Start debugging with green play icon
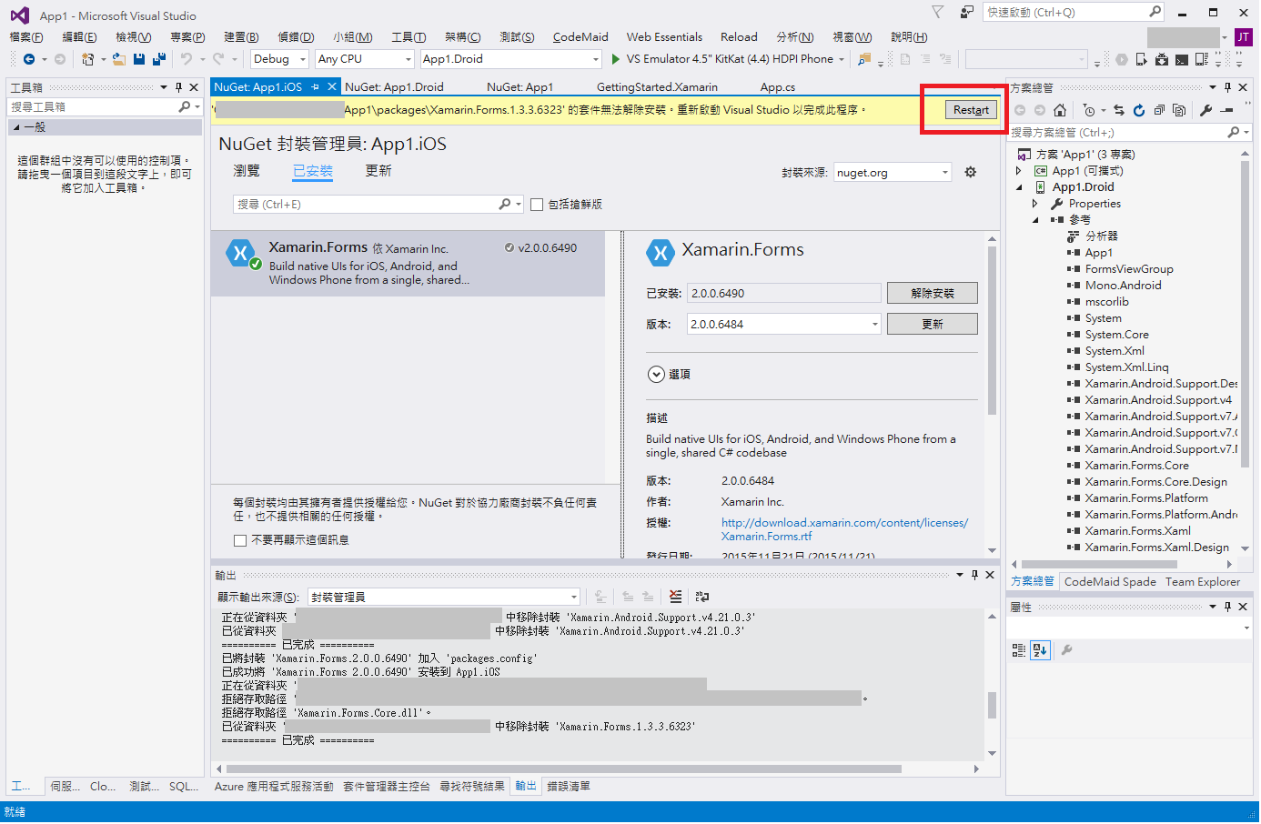 [616, 59]
